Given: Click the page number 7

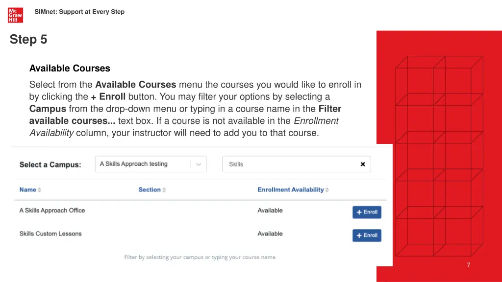Looking at the screenshot, I should tap(468, 265).
